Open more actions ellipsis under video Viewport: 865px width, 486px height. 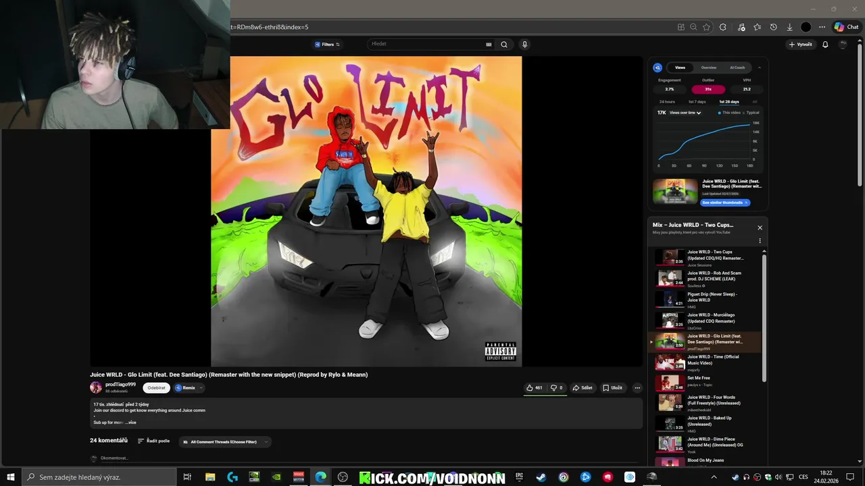tap(637, 388)
